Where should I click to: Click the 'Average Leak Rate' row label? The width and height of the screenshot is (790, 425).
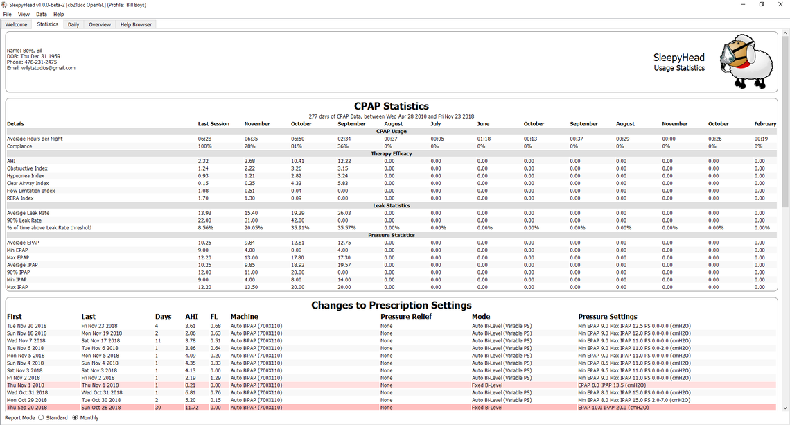28,214
